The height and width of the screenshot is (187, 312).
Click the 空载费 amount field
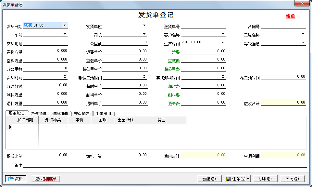point(204,60)
